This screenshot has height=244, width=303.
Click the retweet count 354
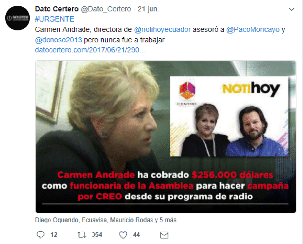tap(97, 235)
